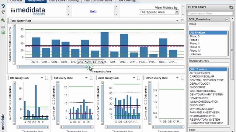Select the Query Rates tab

[x=36, y=1]
